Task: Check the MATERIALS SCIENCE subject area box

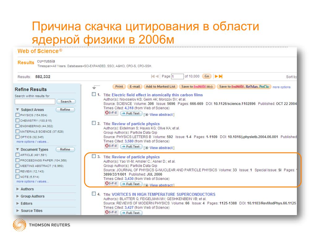Action: pos(17,131)
